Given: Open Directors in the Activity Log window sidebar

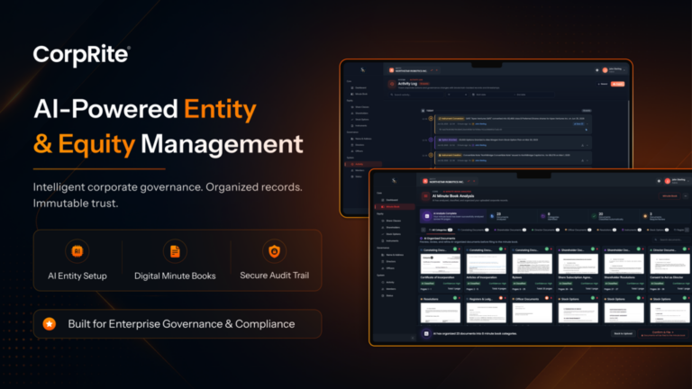Looking at the screenshot, I should (x=358, y=145).
